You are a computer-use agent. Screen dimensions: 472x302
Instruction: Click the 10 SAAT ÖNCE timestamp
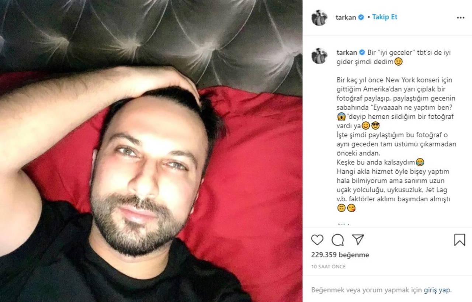[x=329, y=266]
